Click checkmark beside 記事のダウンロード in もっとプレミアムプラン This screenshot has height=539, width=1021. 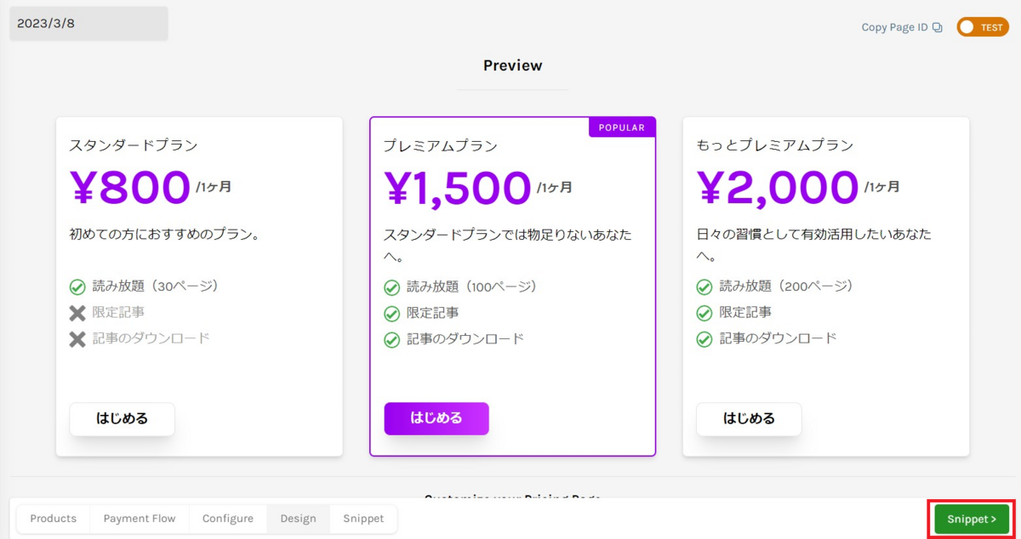pyautogui.click(x=704, y=339)
